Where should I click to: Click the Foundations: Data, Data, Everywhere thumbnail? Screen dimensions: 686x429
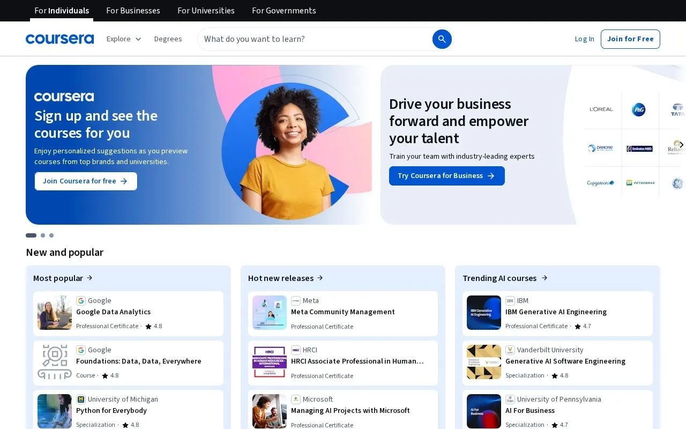tap(55, 362)
